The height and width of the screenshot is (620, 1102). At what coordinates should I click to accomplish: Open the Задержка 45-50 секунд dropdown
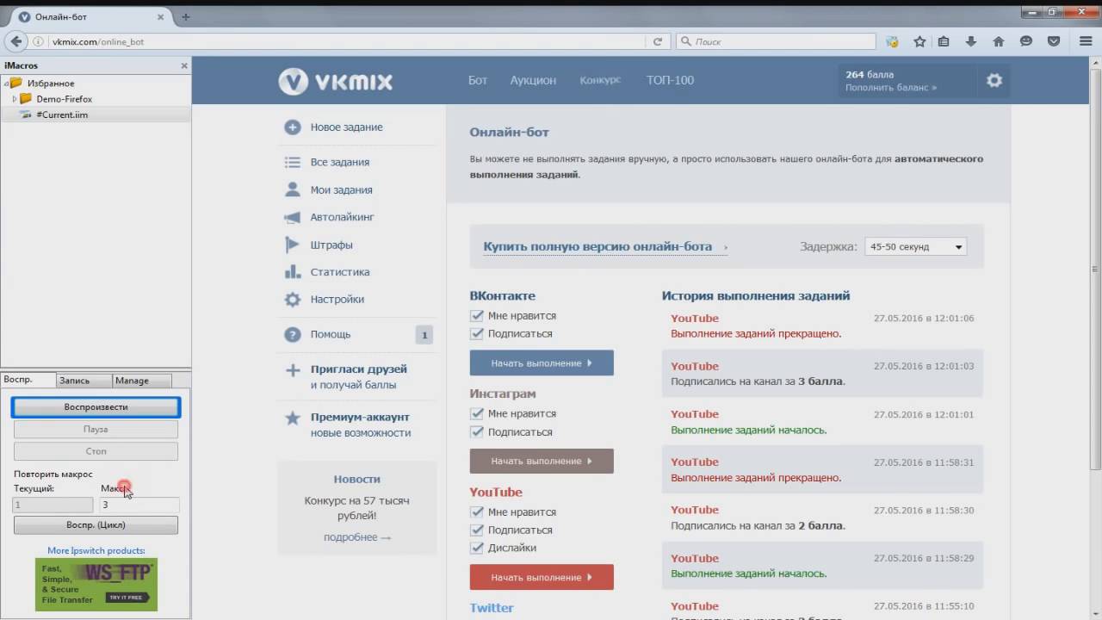click(x=915, y=247)
